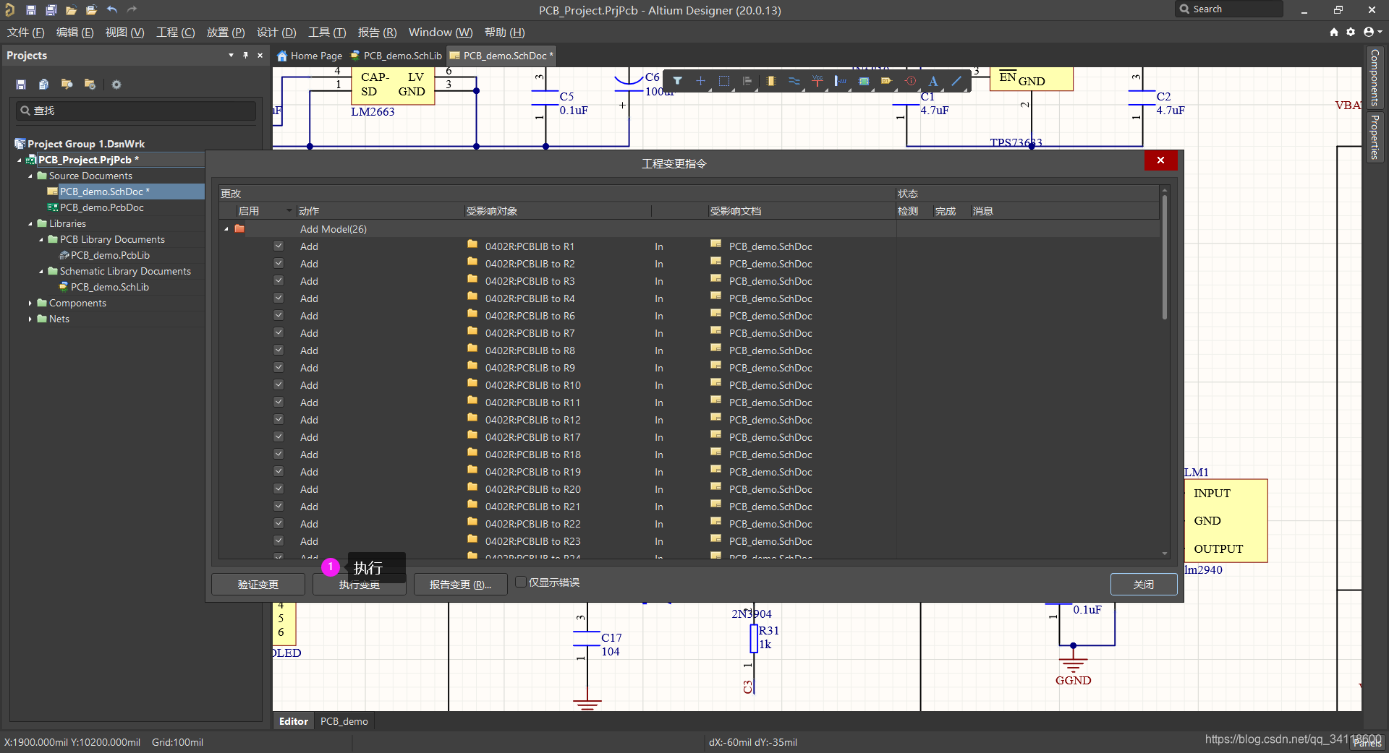
Task: Select the text string A tool
Action: point(933,81)
